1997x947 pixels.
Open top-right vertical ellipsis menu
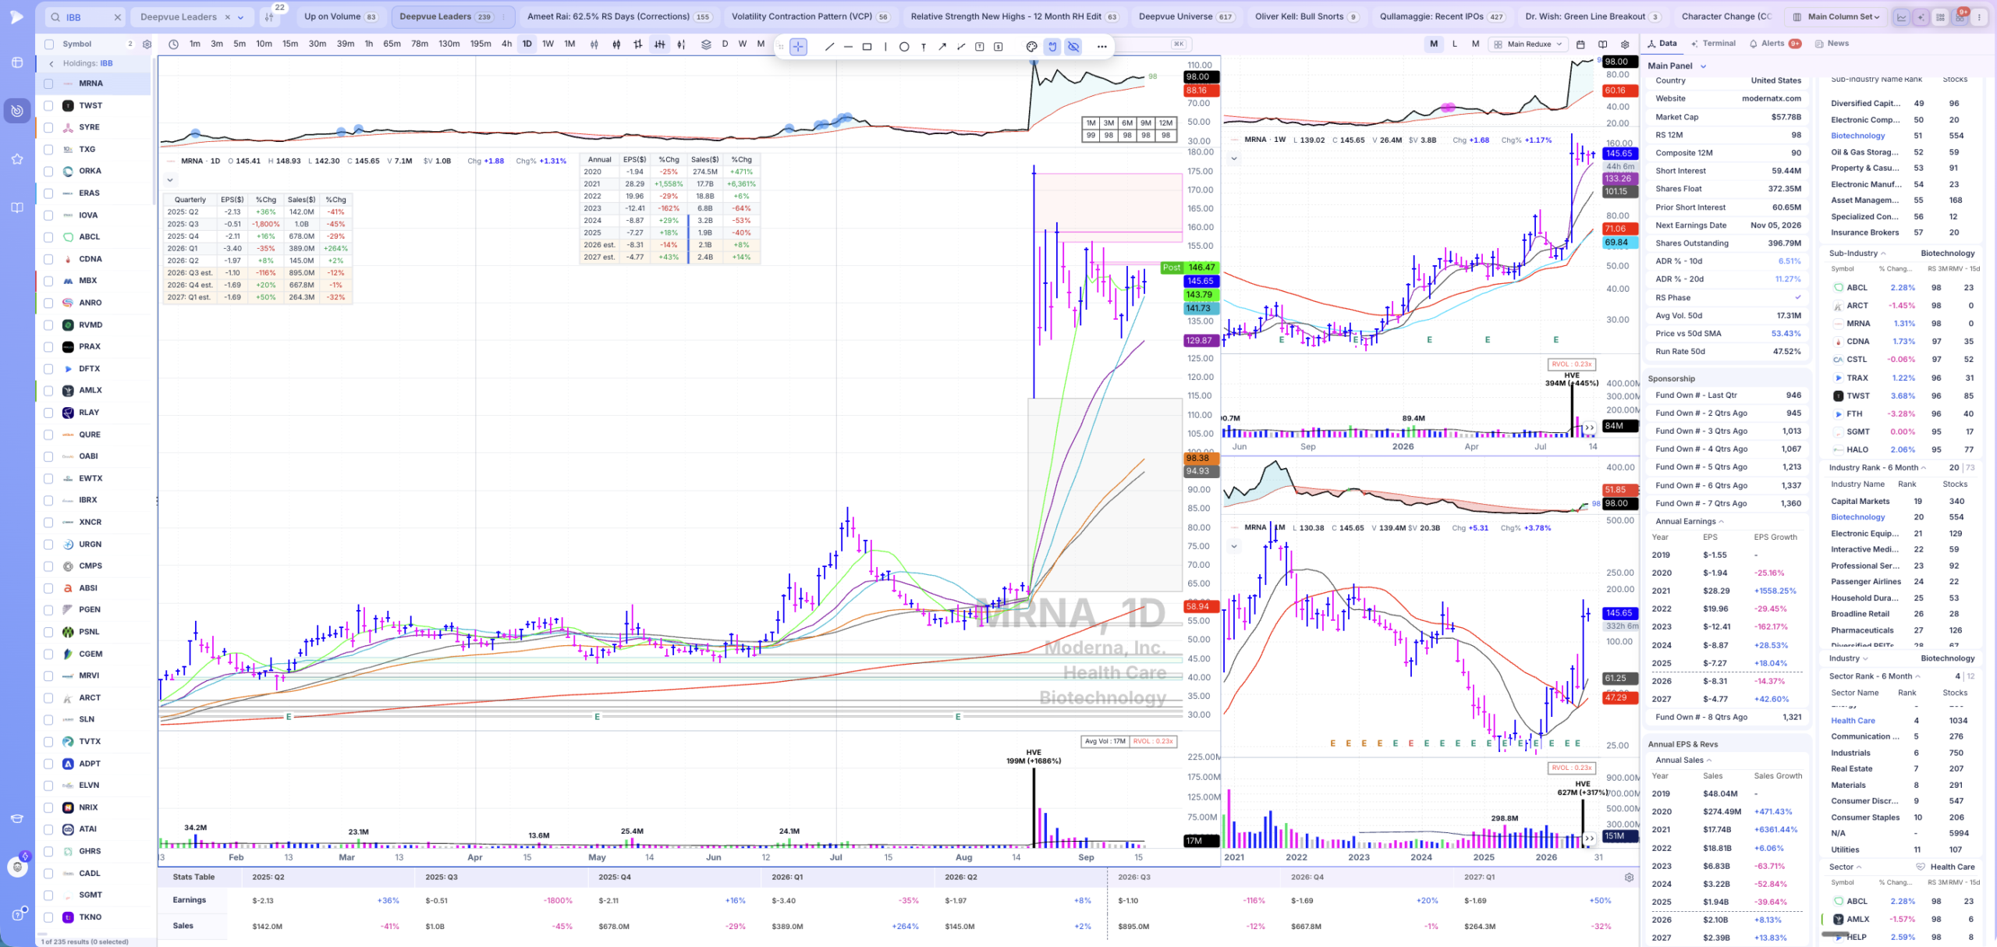tap(1979, 16)
